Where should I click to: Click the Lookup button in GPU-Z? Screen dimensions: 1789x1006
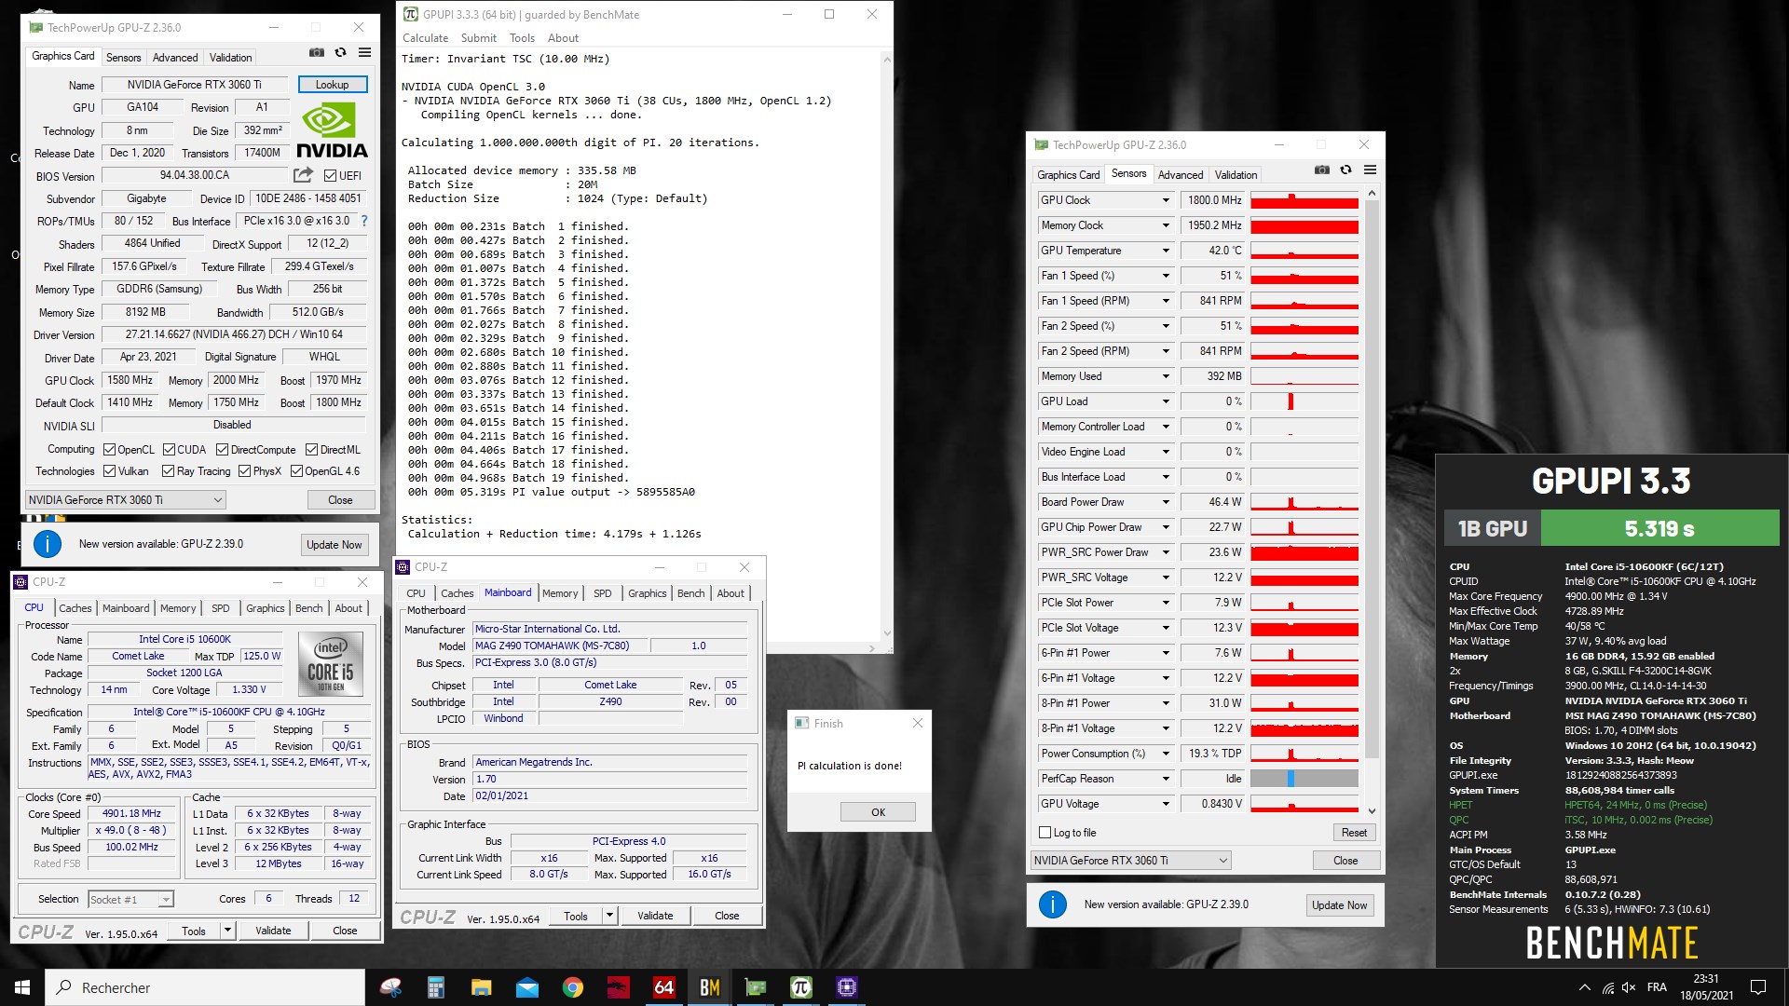click(333, 85)
